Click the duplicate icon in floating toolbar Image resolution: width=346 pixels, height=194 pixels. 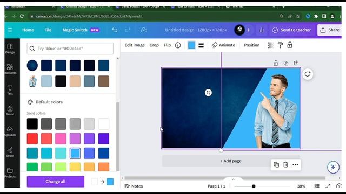pos(276,164)
